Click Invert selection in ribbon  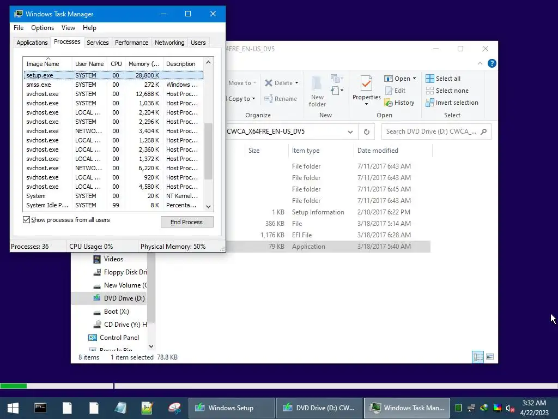452,103
